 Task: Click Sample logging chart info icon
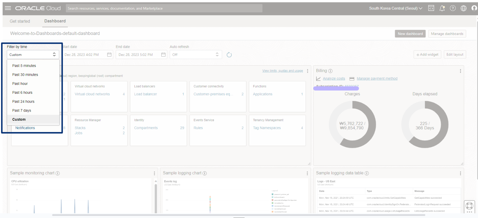point(205,173)
